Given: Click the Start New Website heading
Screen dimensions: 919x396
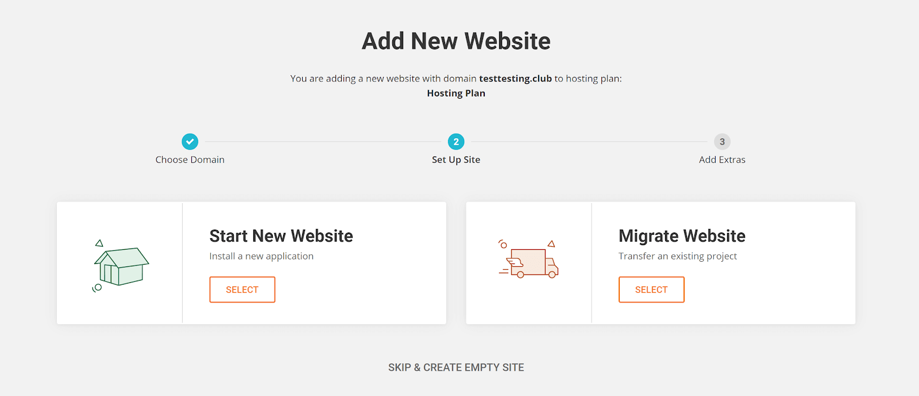Looking at the screenshot, I should coord(281,236).
